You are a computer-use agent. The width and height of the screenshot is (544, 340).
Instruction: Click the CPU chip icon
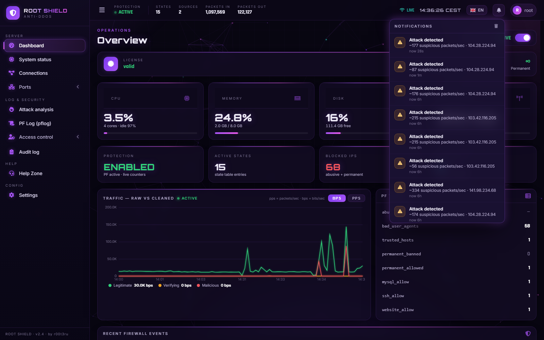[187, 98]
